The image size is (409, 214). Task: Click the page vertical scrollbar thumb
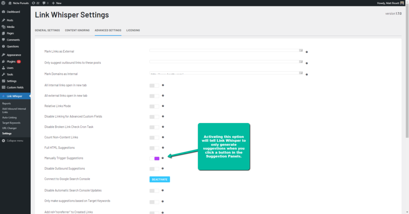tap(407, 70)
